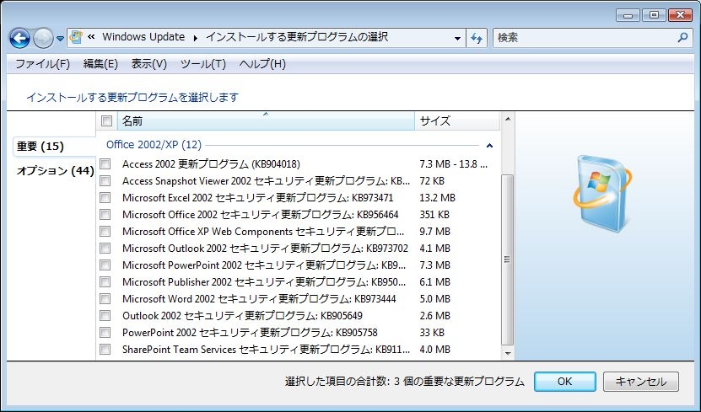Select the Access Snapshot Viewer 2002 row text
This screenshot has width=701, height=412.
coord(266,181)
